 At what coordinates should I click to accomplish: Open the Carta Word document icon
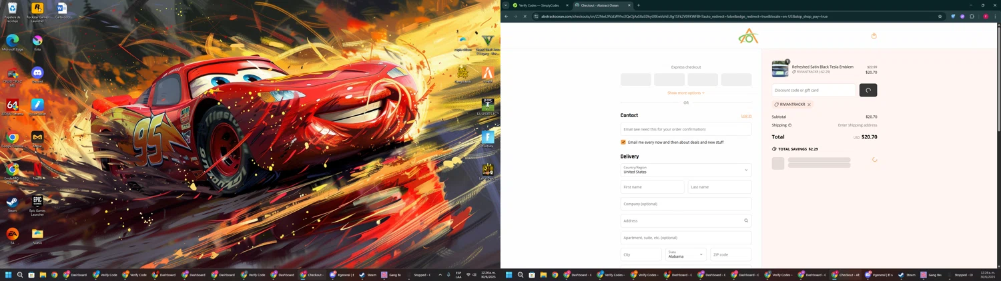point(62,11)
